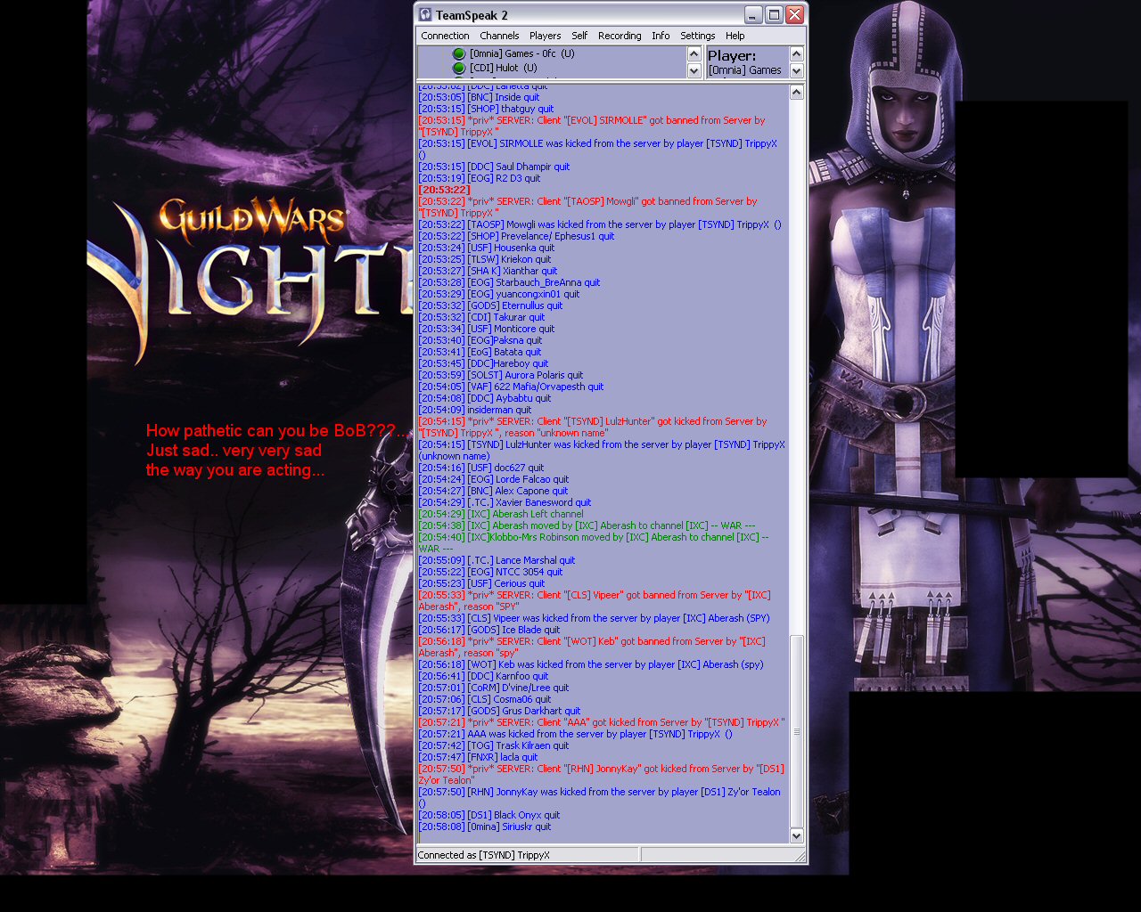
Task: Click the up arrow of the player list scrollbar
Action: tap(694, 54)
